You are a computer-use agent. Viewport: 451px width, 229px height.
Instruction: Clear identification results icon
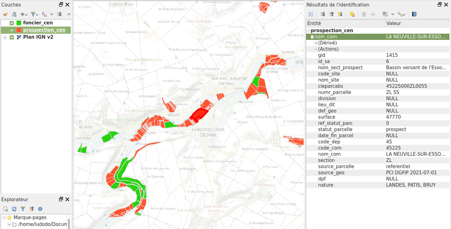tap(352, 14)
